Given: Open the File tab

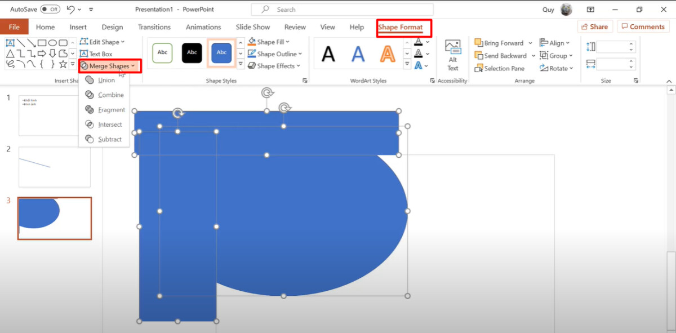Looking at the screenshot, I should (x=14, y=27).
